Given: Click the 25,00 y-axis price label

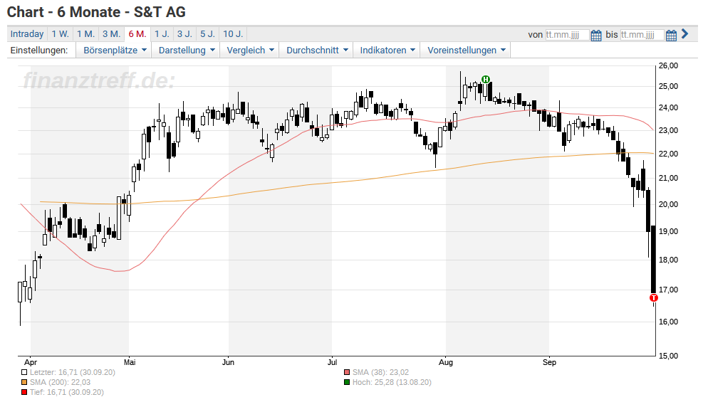Looking at the screenshot, I should [668, 86].
